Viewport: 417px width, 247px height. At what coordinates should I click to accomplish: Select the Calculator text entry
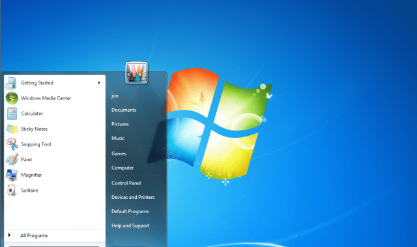32,114
